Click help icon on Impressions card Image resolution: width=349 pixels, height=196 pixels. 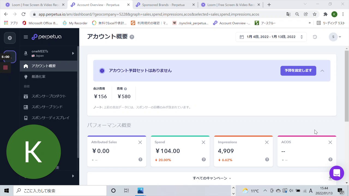(267, 160)
